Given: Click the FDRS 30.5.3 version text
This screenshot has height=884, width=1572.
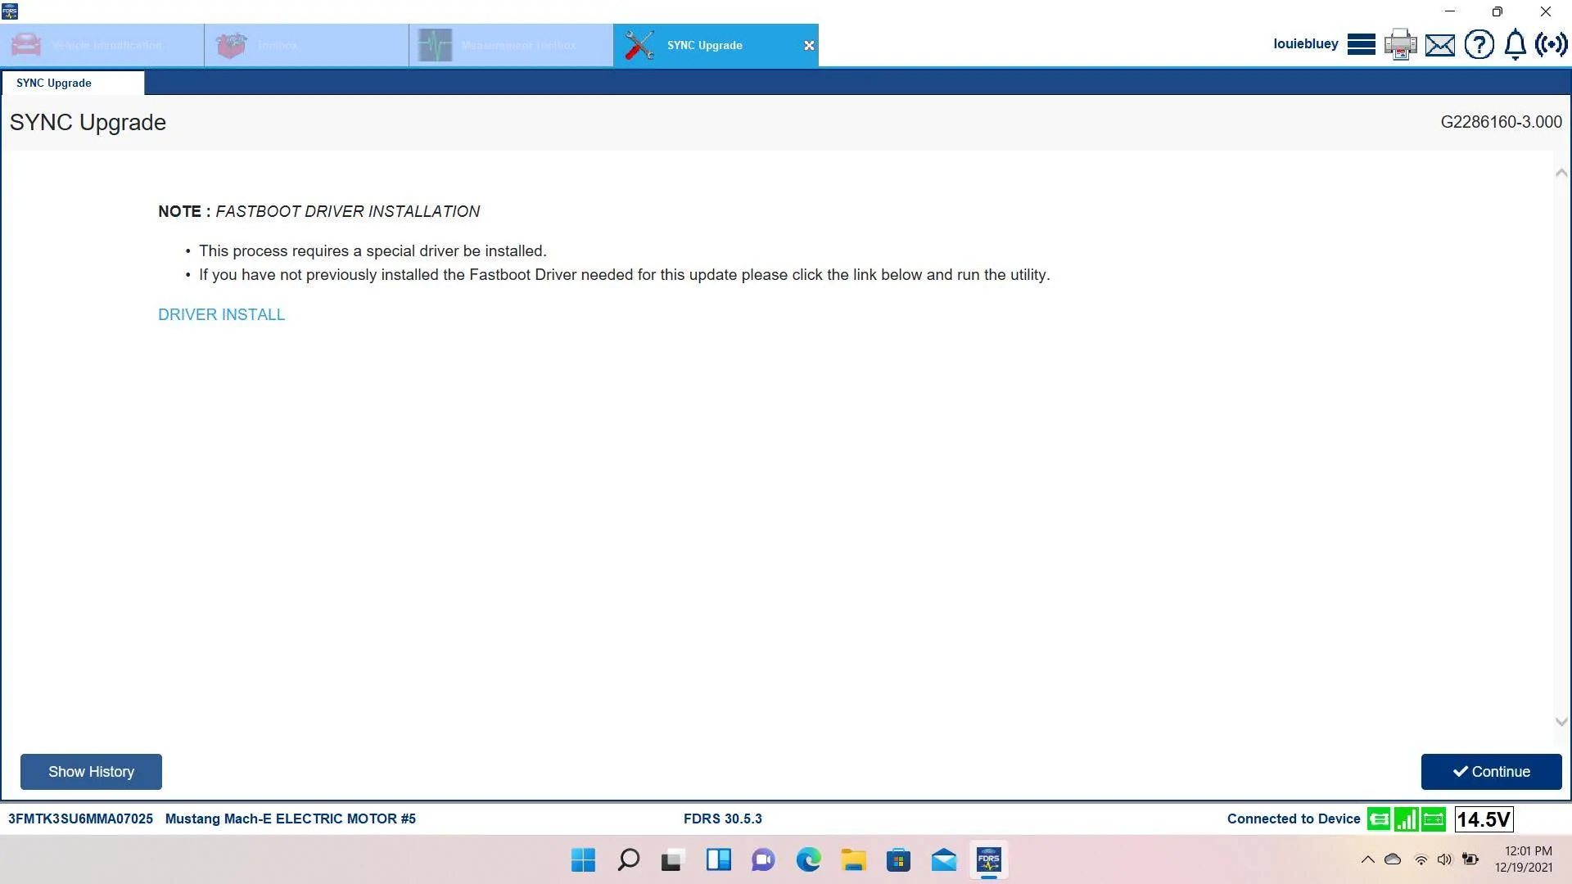Looking at the screenshot, I should pos(723,819).
